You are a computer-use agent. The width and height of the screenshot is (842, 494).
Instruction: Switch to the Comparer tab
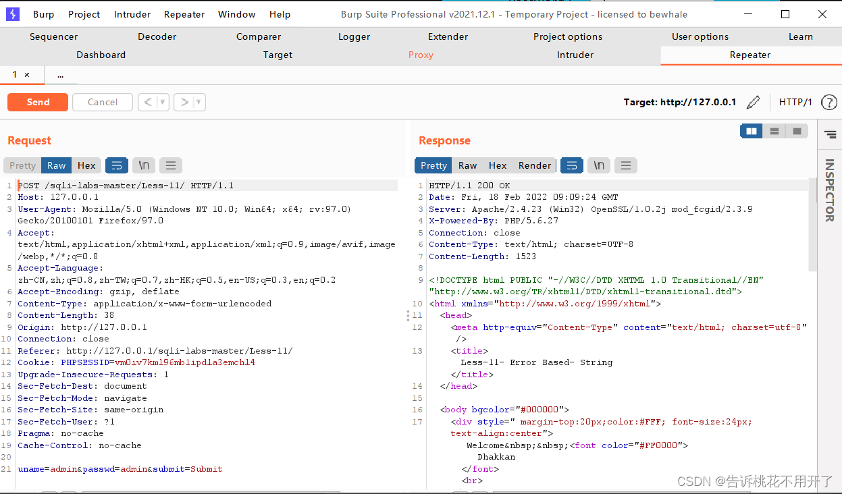pos(259,37)
